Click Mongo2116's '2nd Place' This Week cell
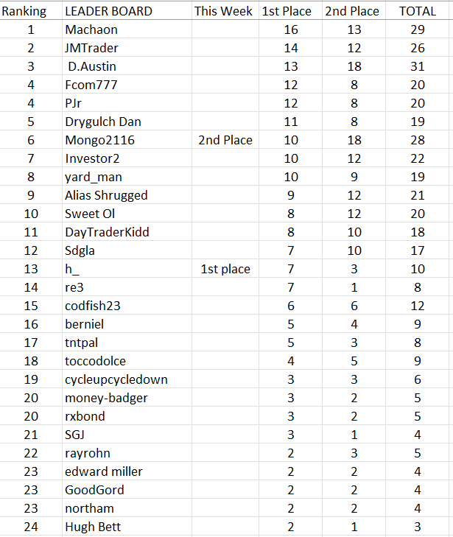This screenshot has height=537, width=453. point(225,140)
